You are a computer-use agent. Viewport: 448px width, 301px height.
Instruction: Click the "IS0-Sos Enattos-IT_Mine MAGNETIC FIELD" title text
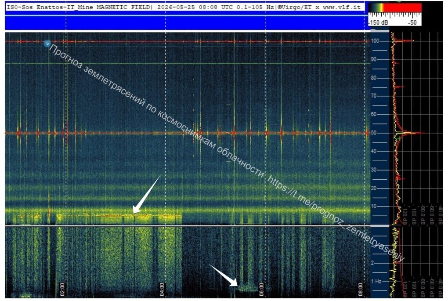(x=78, y=7)
